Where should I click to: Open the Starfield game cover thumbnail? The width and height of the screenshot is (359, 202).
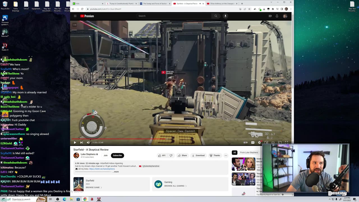click(78, 184)
